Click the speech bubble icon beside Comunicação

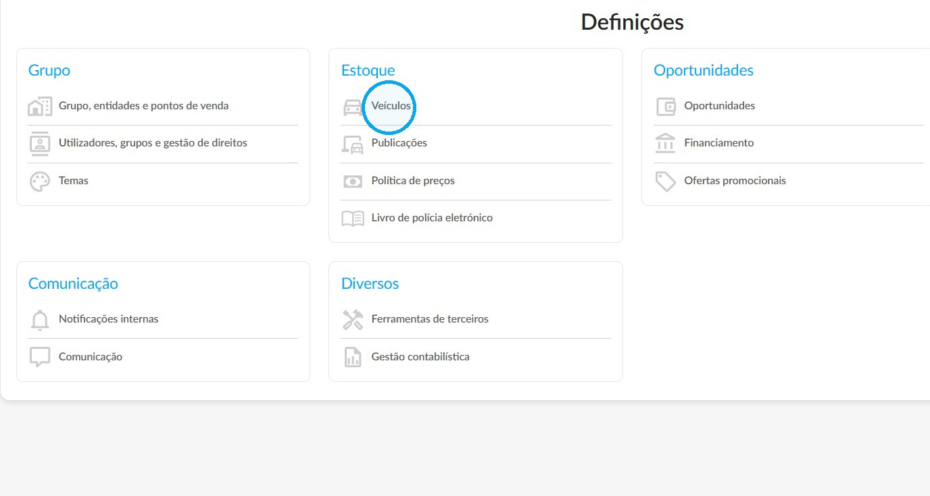(40, 357)
